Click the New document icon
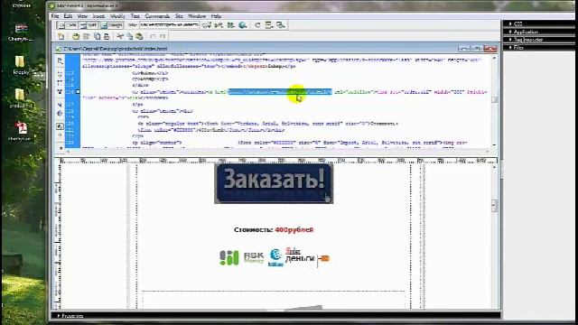The image size is (578, 325). pyautogui.click(x=61, y=36)
